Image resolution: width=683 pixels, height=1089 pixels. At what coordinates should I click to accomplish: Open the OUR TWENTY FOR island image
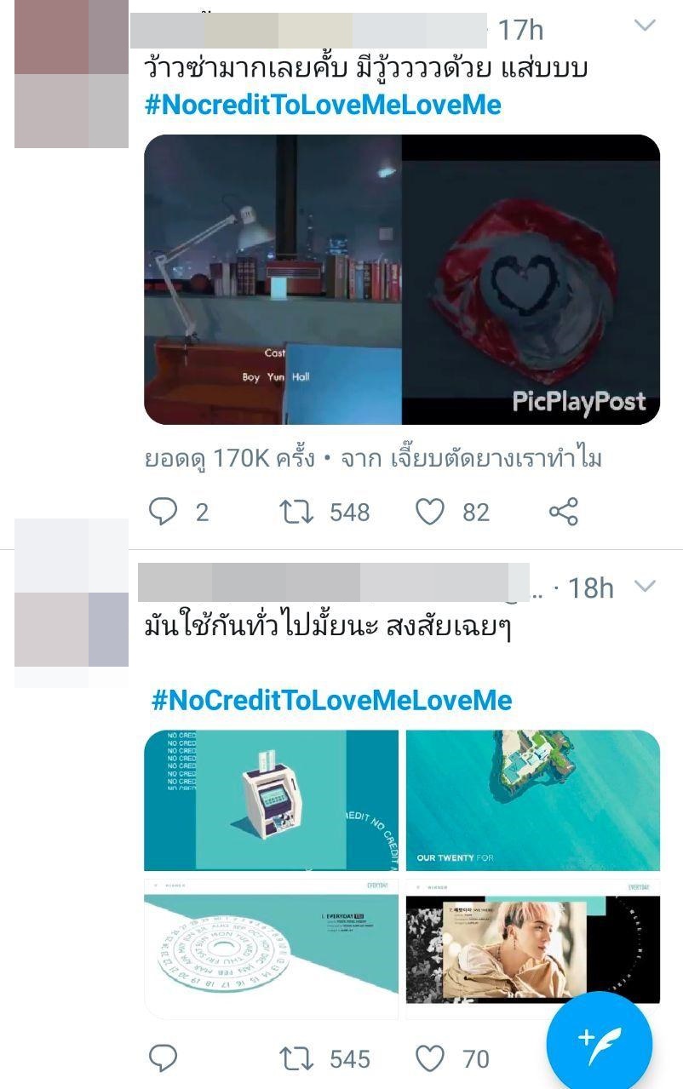pos(533,800)
